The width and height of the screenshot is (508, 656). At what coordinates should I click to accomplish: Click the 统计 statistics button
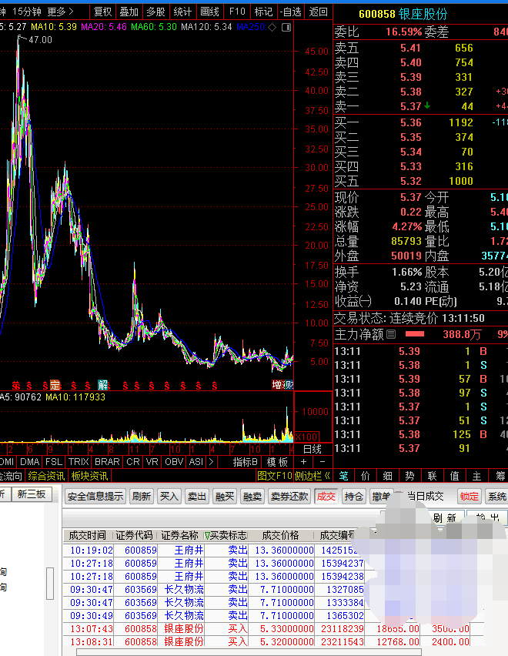click(182, 12)
